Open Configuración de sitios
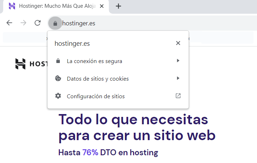 pyautogui.click(x=118, y=96)
